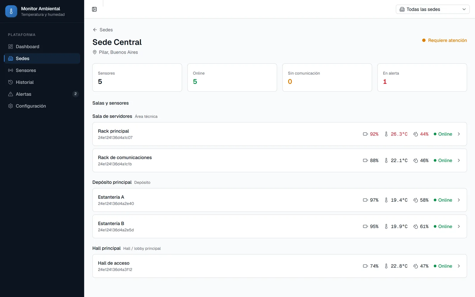Click the building icon in the sedes selector
The height and width of the screenshot is (297, 475).
point(402,9)
